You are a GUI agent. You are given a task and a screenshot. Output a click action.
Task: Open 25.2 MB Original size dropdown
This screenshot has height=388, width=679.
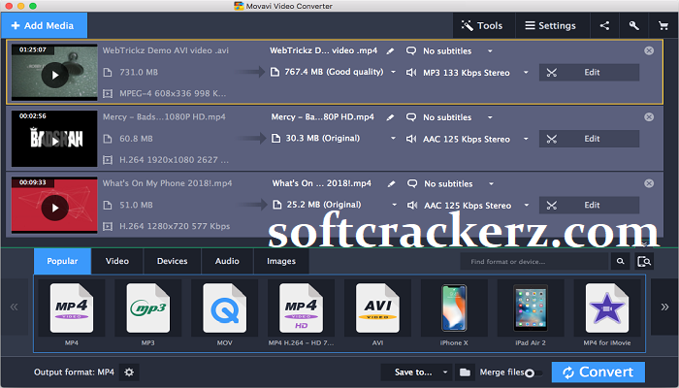[x=394, y=205]
